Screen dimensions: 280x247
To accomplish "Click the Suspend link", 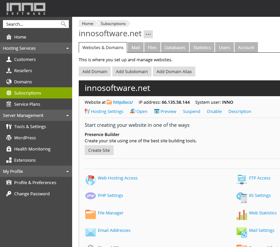I will 191,111.
